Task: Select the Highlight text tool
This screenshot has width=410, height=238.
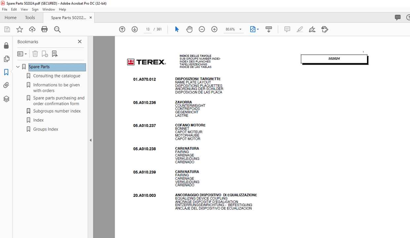Action: point(300,29)
